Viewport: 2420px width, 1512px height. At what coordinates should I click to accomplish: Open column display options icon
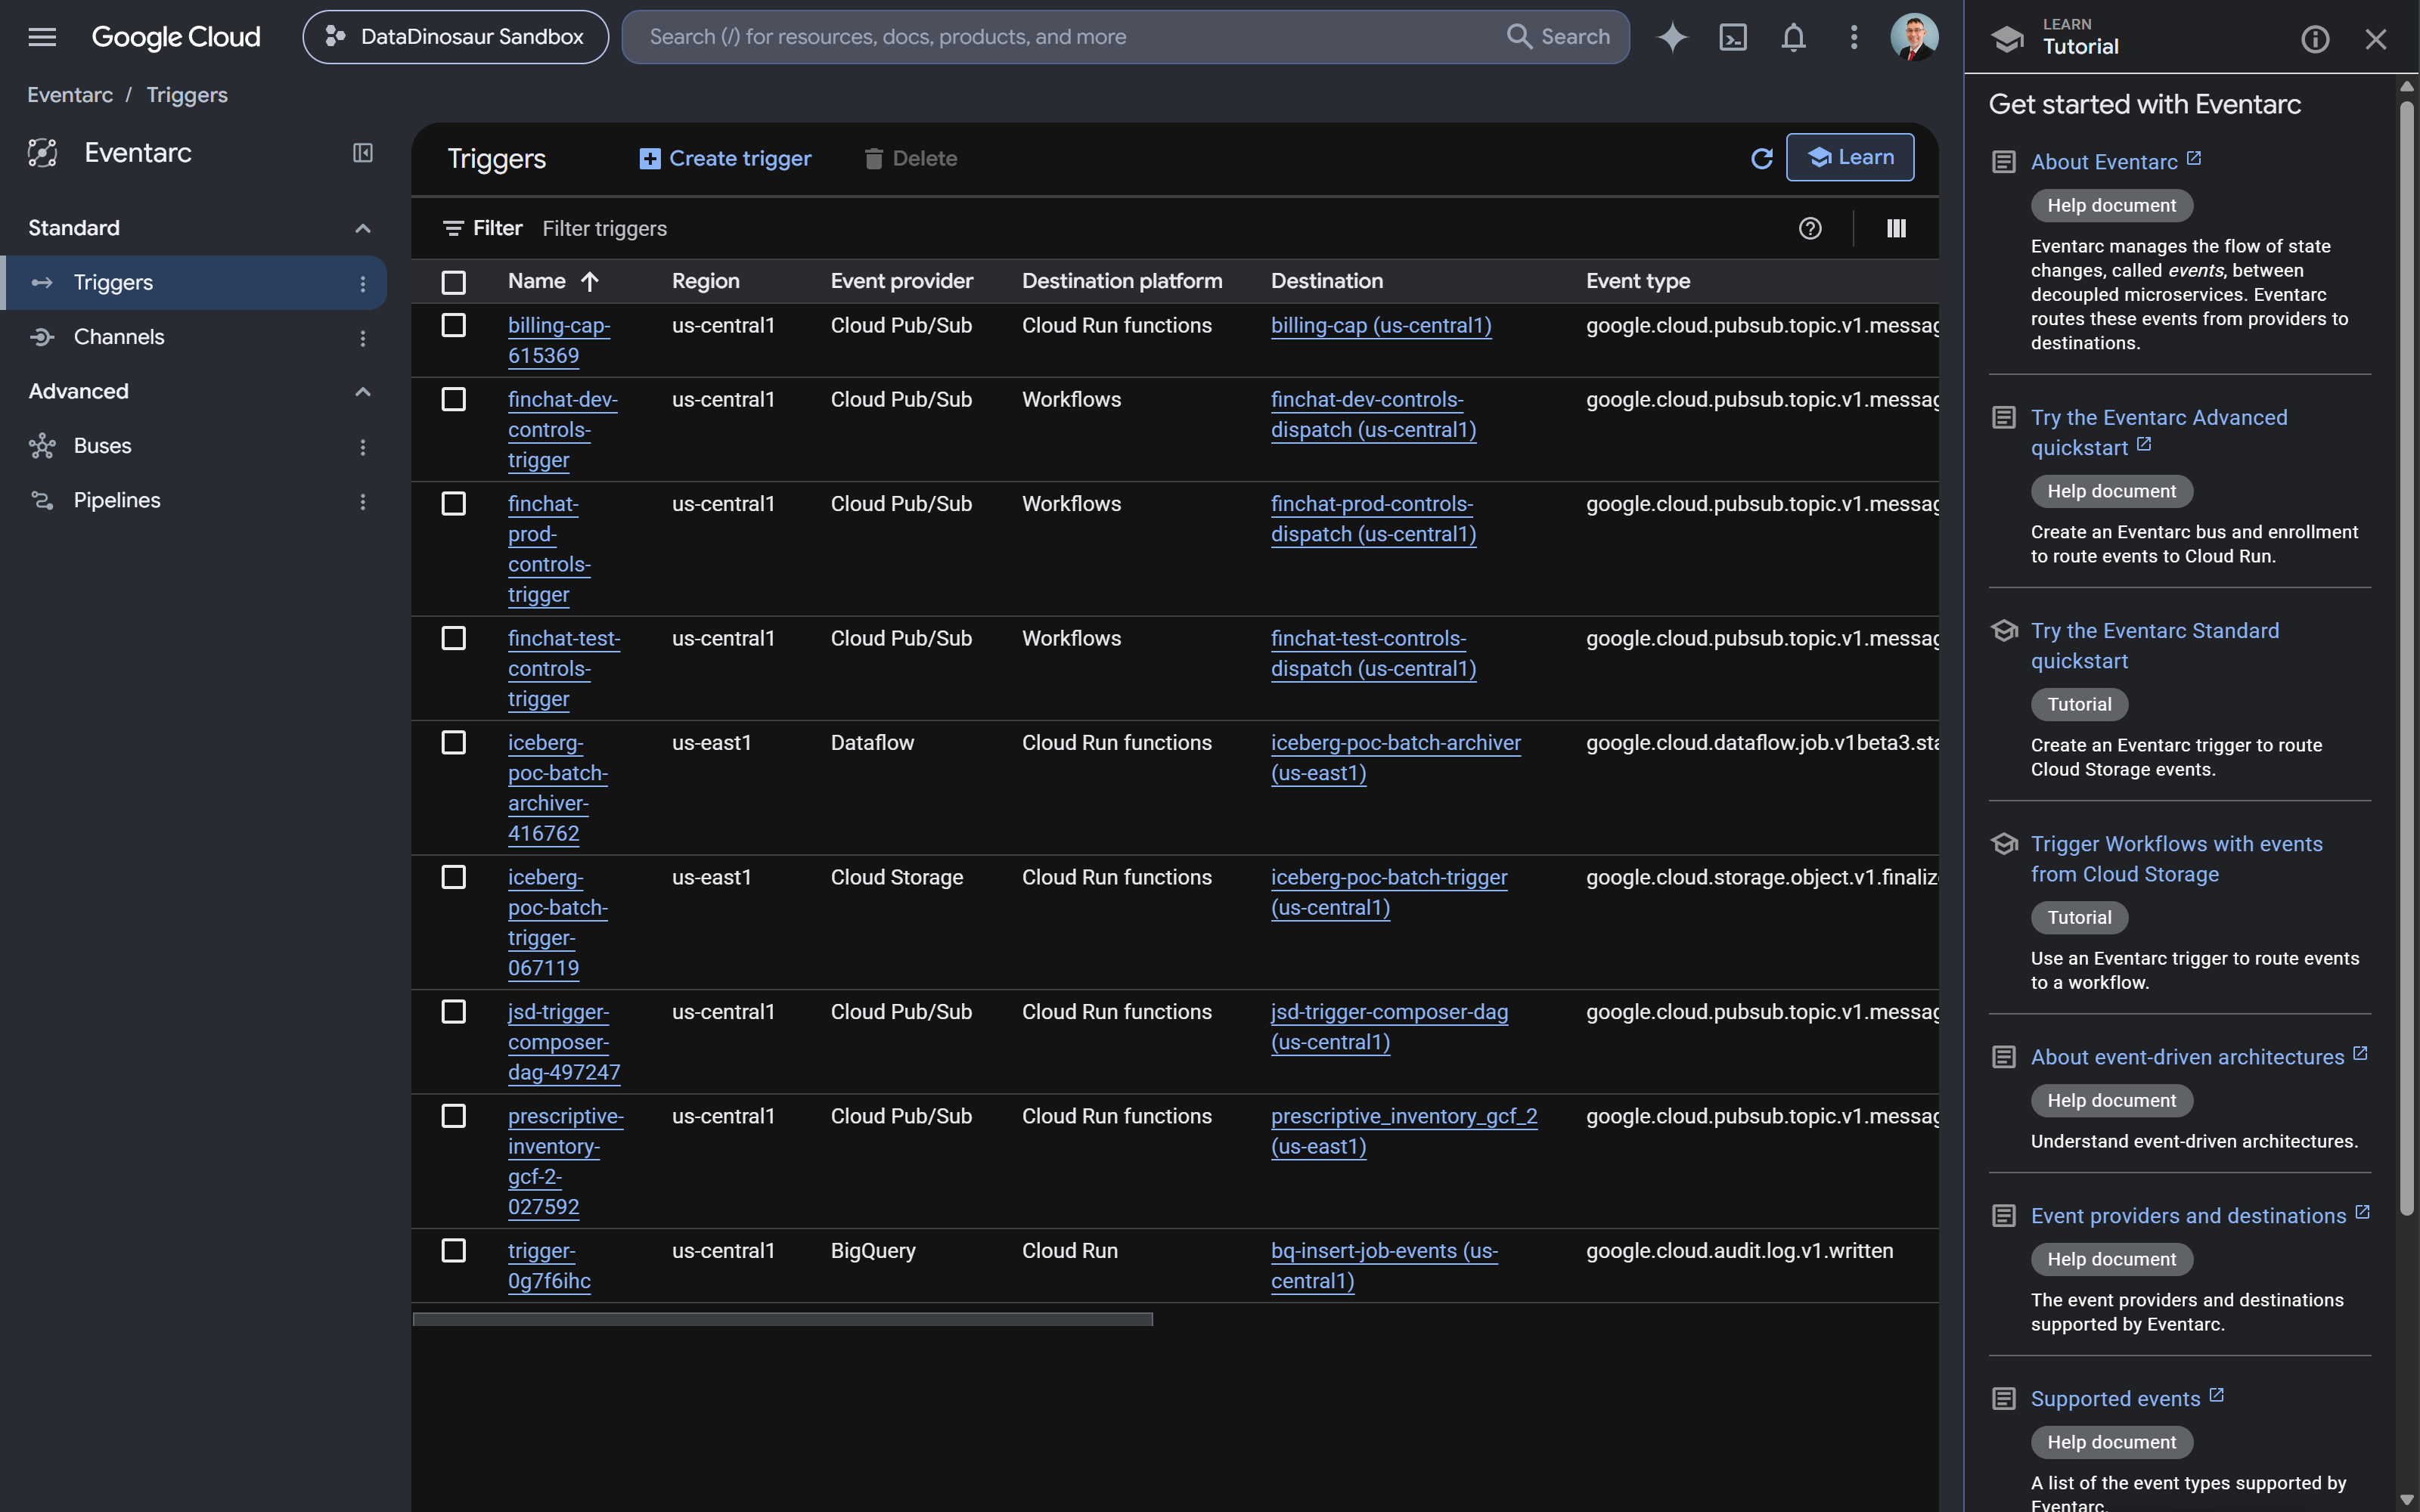coord(1896,228)
